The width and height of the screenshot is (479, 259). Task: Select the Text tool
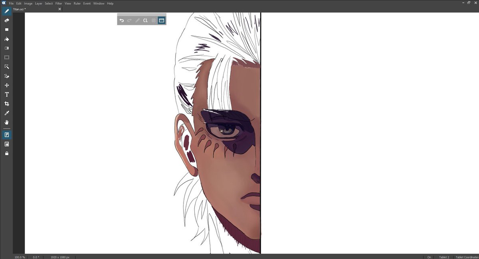7,94
